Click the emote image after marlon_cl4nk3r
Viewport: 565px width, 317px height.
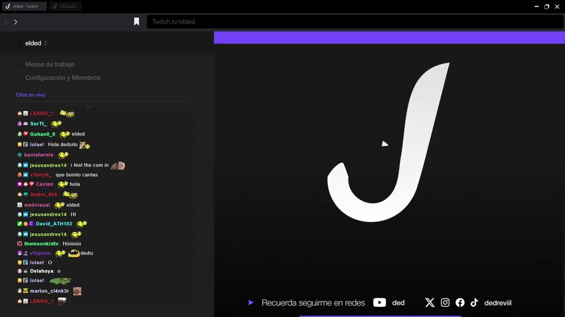point(77,291)
